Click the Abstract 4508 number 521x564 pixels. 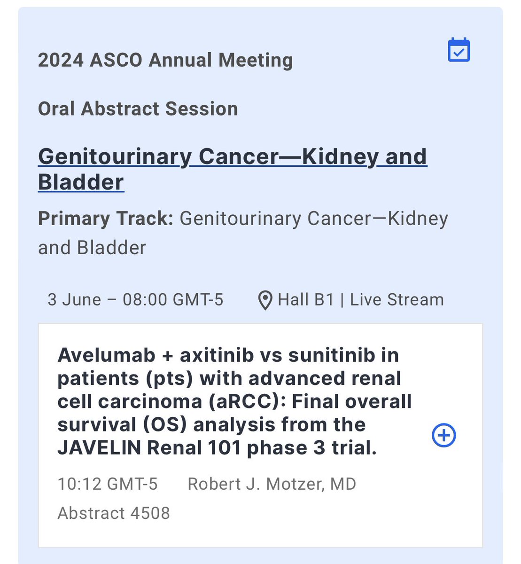114,513
